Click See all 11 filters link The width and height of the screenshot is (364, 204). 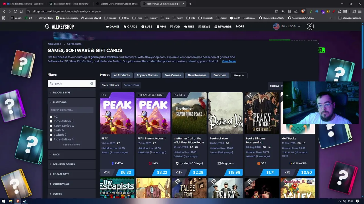[x=71, y=145]
